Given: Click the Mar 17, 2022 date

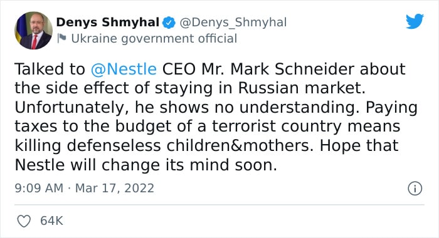Looking at the screenshot, I should pos(115,189).
